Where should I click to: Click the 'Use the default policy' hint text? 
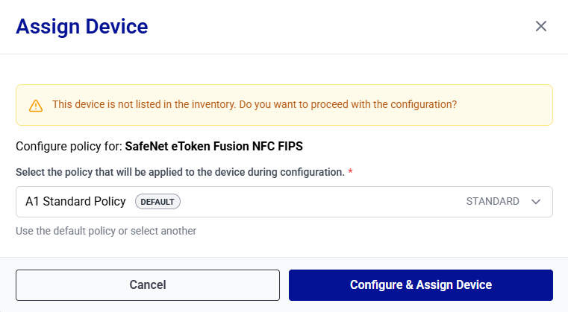tap(106, 231)
